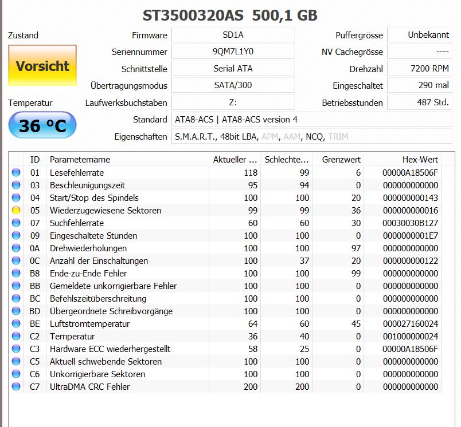Click hex value 000000000016
This screenshot has height=427, width=461.
click(411, 211)
